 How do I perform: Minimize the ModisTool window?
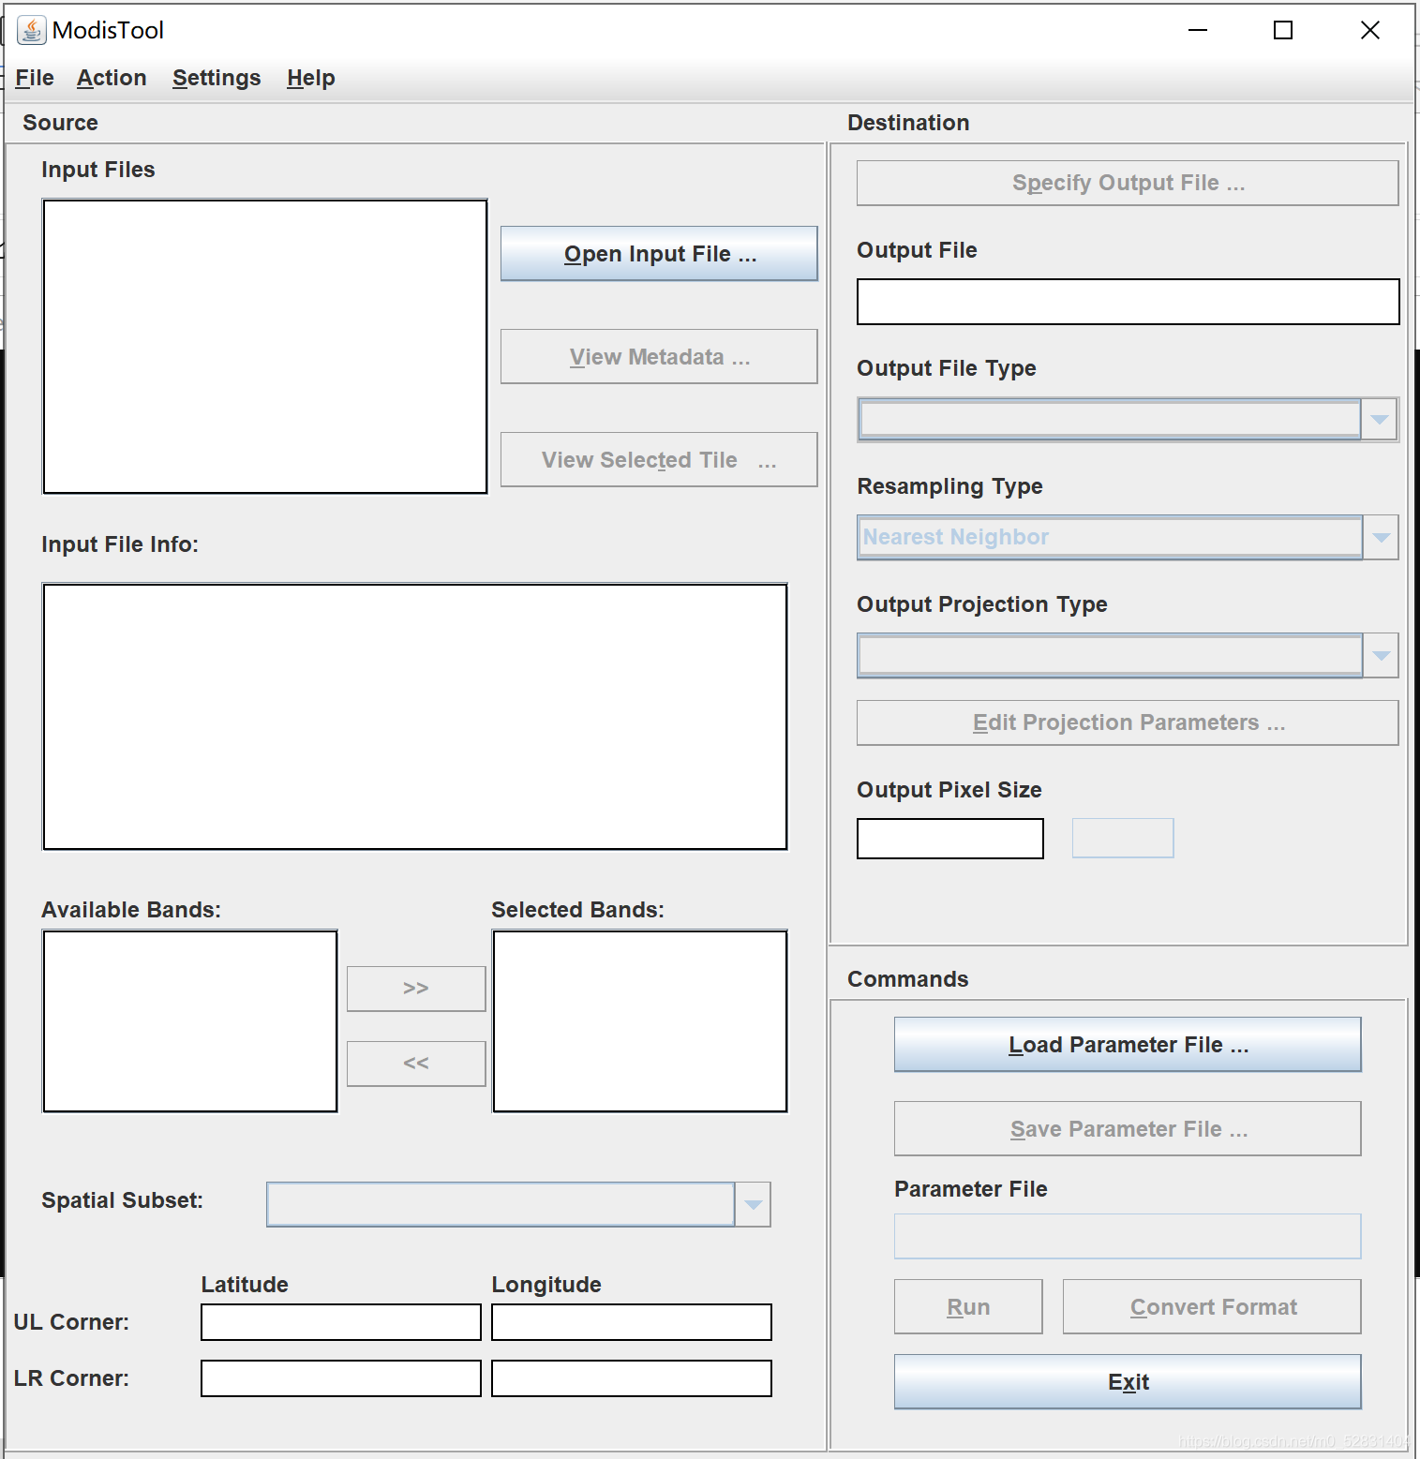(x=1197, y=30)
